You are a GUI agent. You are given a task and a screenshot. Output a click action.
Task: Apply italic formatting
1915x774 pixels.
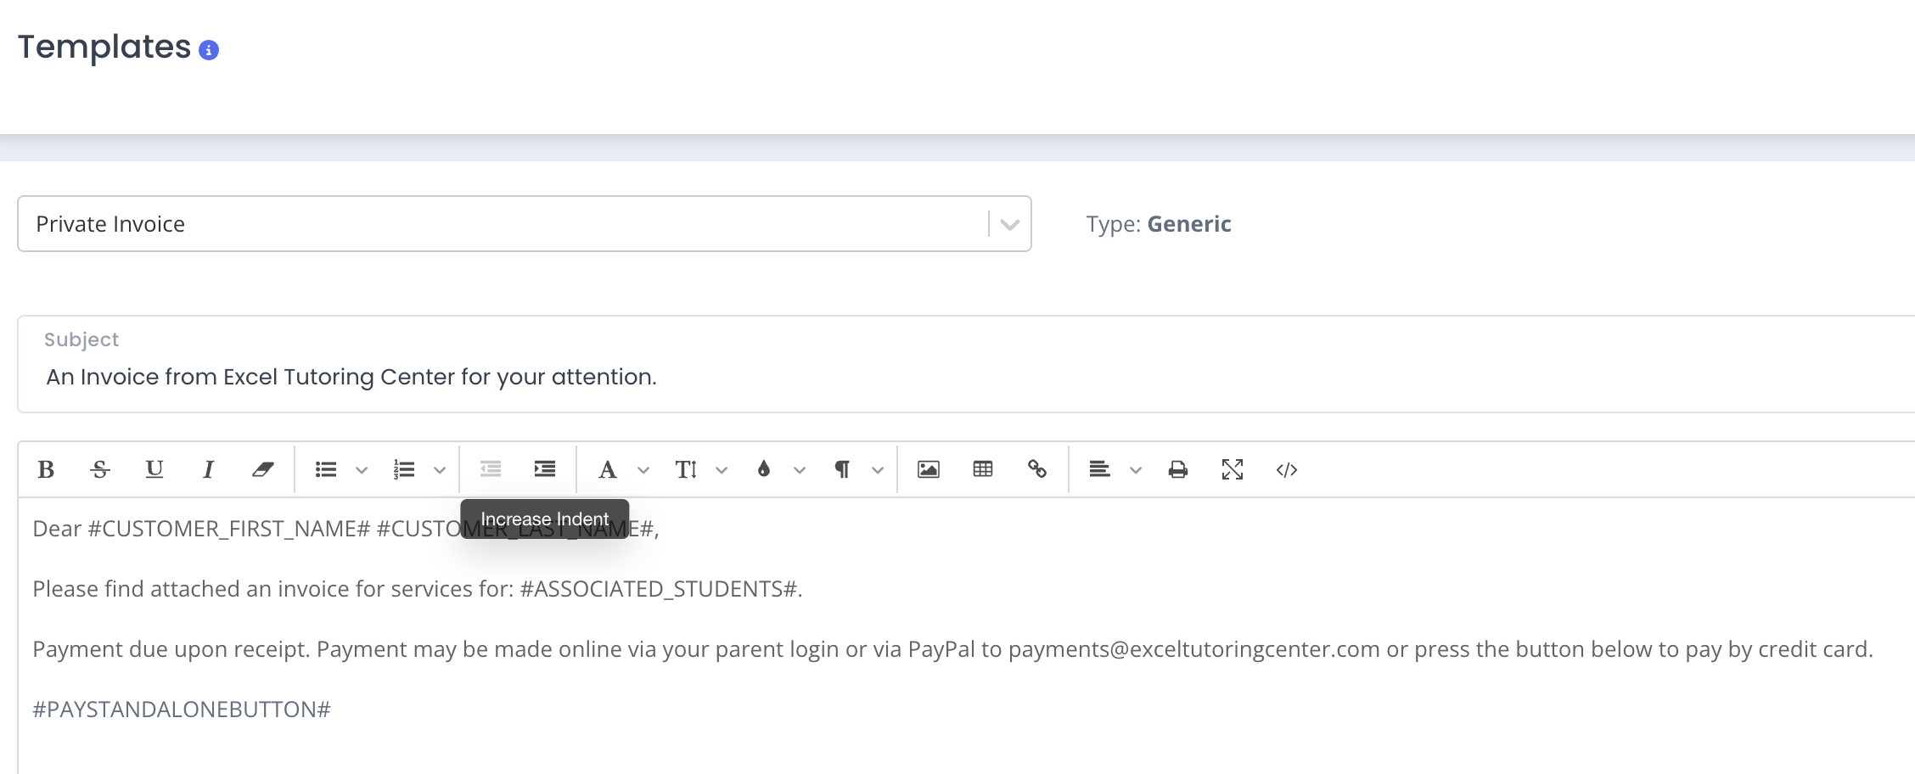[x=208, y=469]
